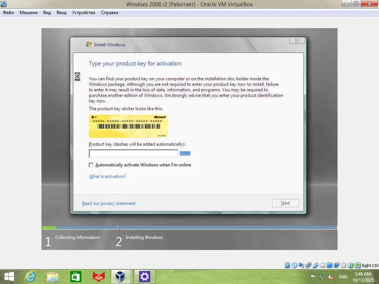
Task: Click the network adapters indicator icon
Action: (308, 266)
